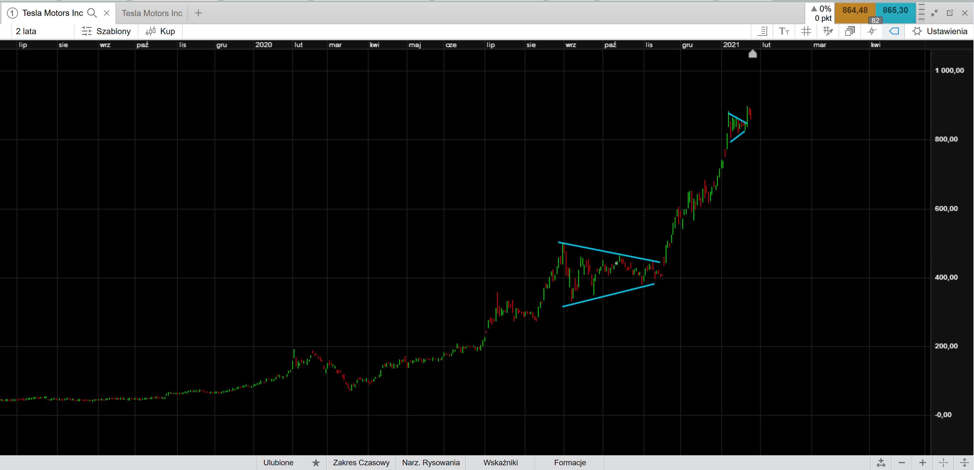
Task: Open the Formacje patterns tab
Action: (570, 462)
